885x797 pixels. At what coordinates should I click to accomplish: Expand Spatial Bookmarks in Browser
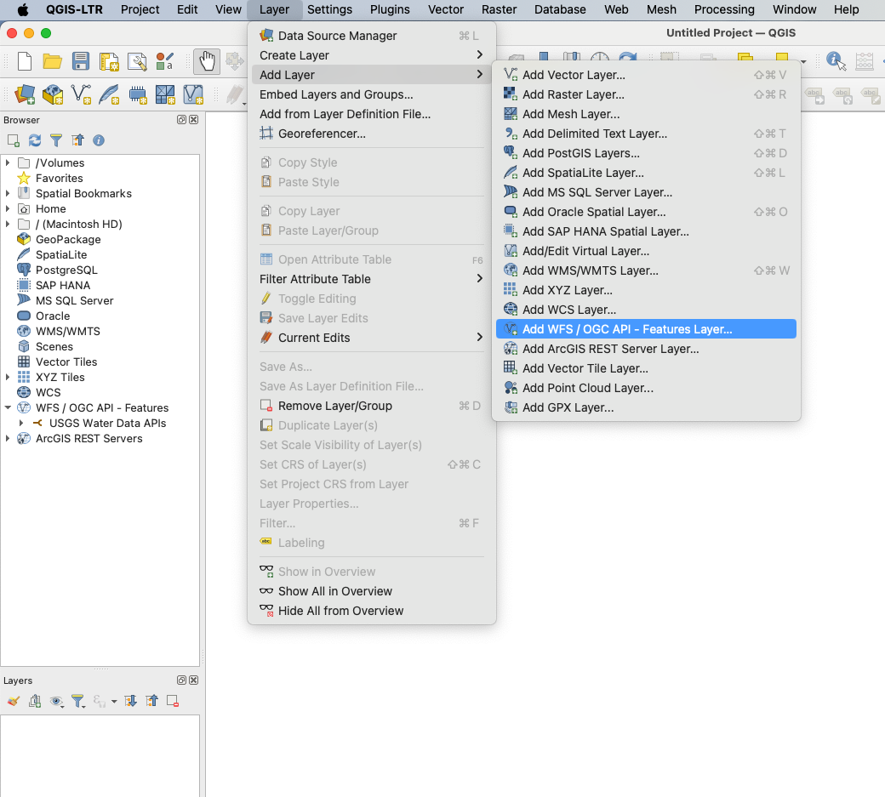(8, 193)
